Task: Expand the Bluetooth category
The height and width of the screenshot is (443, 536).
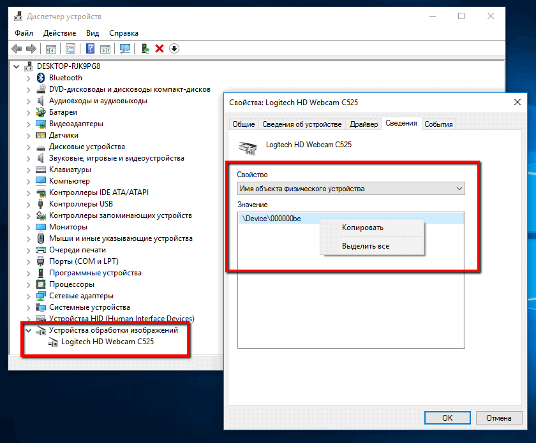Action: tap(28, 78)
